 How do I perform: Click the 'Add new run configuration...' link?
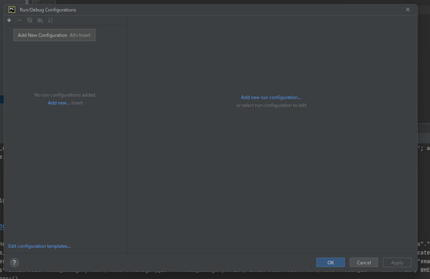[x=271, y=97]
